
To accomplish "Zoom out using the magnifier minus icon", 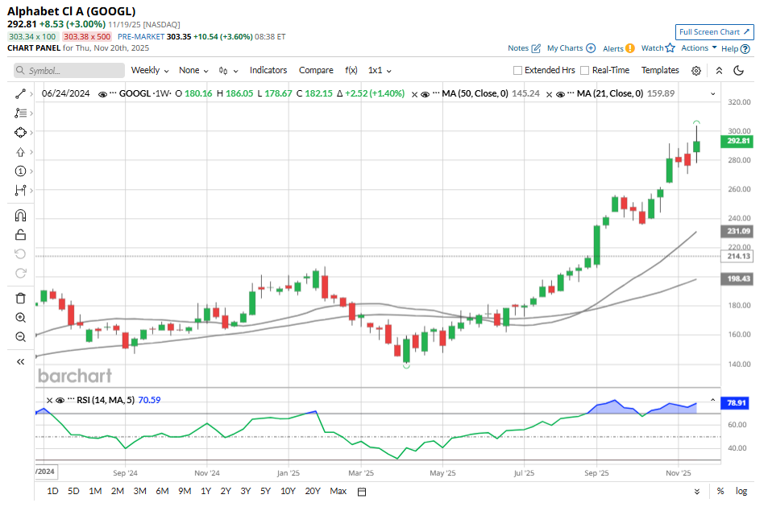I will click(x=20, y=337).
